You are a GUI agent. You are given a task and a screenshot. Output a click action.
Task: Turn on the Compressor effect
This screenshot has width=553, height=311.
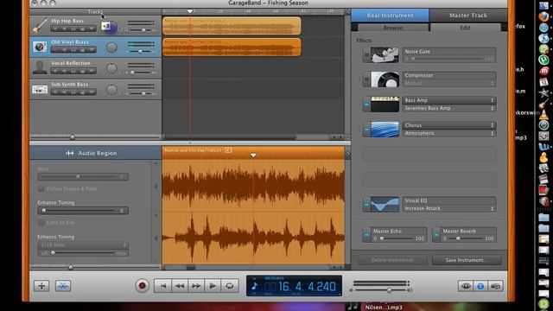coord(366,79)
